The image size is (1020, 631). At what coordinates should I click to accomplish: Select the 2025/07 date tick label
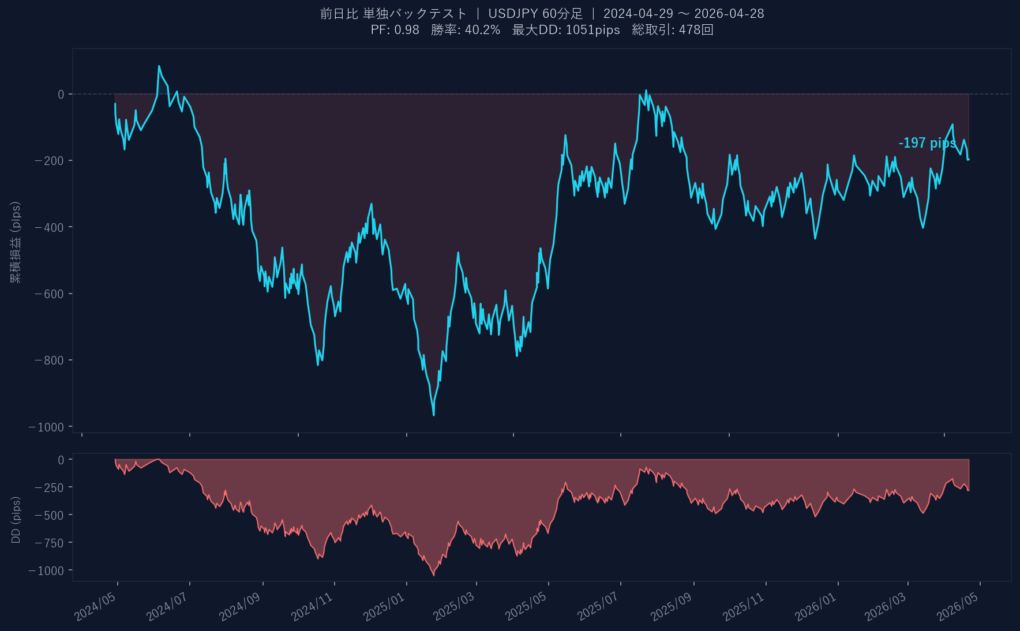pos(598,607)
